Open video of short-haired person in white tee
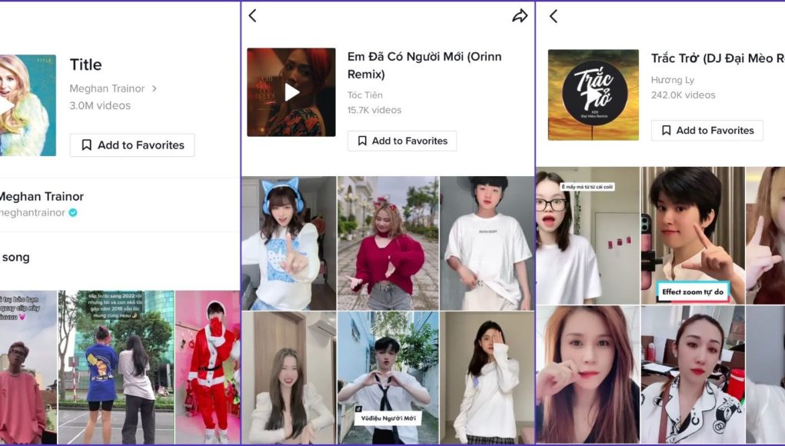The height and width of the screenshot is (446, 785). (x=487, y=243)
